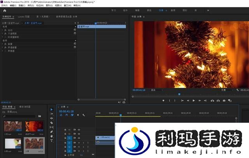249x158 pixels.
Task: Click the timeline timecode 00:00:41:18
Action: tap(67, 111)
